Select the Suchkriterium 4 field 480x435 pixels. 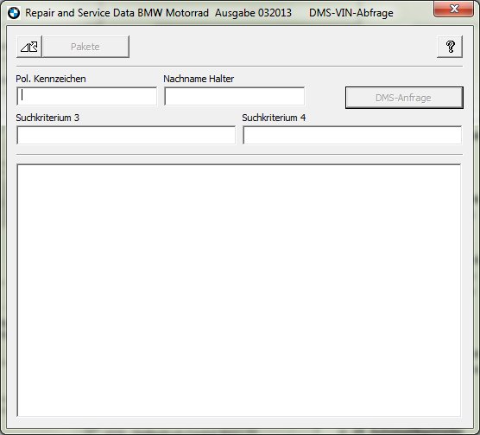352,135
